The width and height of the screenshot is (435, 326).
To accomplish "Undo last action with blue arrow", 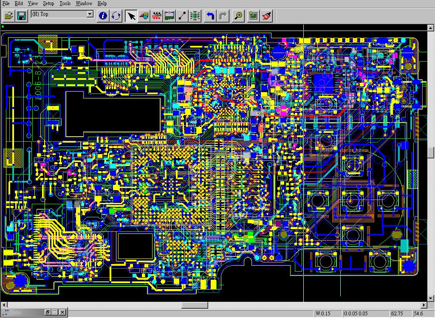I will click(x=210, y=16).
